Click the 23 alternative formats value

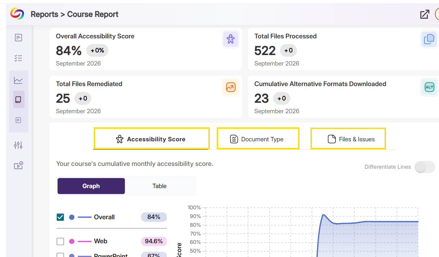pos(262,99)
